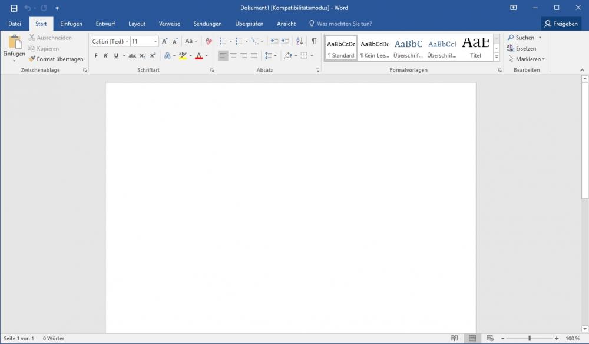The image size is (589, 344).
Task: Apply red font color button
Action: pos(199,56)
